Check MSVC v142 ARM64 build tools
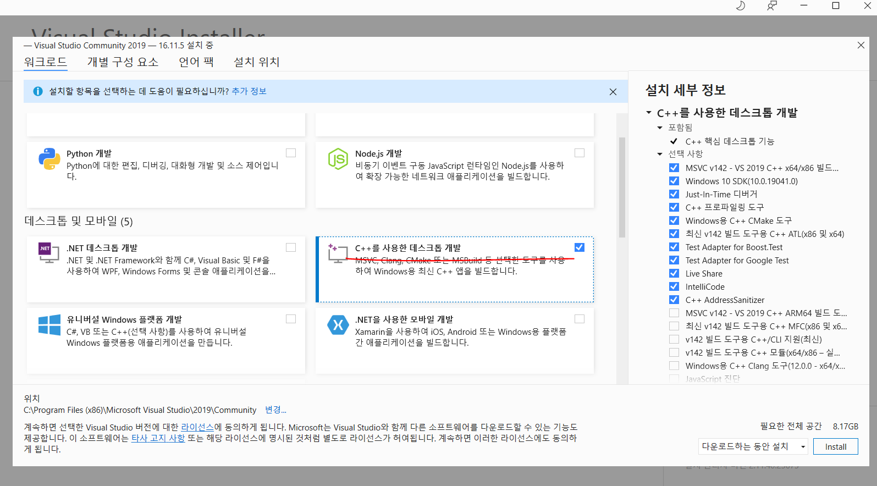 click(x=674, y=313)
